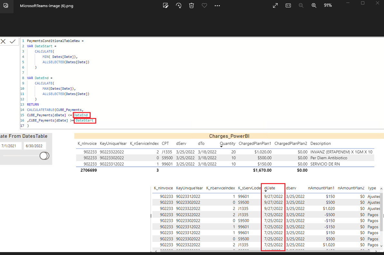Add image to favorites with heart icon

pos(204,5)
